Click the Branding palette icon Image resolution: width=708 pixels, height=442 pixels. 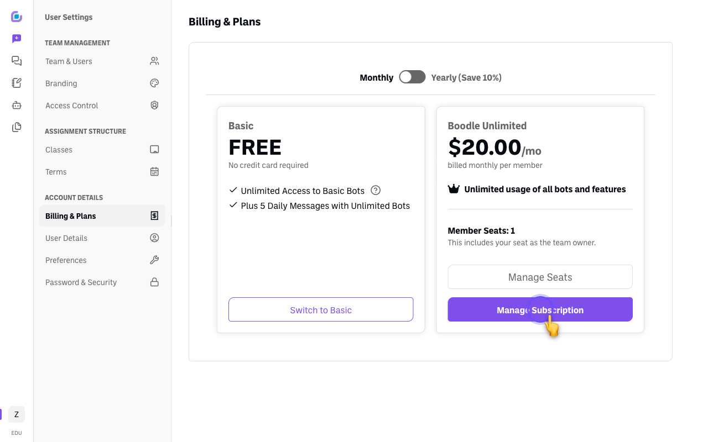(x=154, y=83)
